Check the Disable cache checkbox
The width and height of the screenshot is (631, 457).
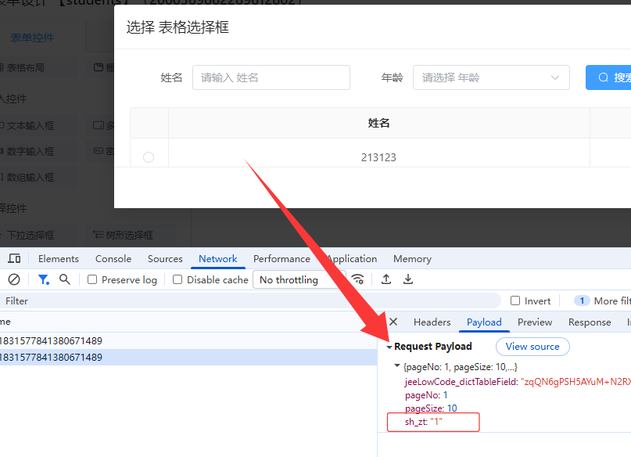point(177,279)
